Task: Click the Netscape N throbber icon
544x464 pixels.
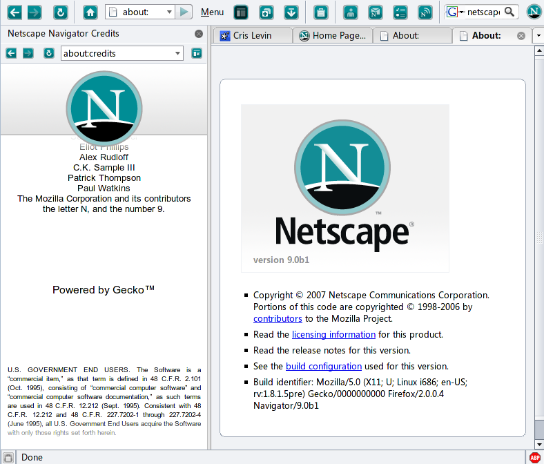Action: pos(534,12)
